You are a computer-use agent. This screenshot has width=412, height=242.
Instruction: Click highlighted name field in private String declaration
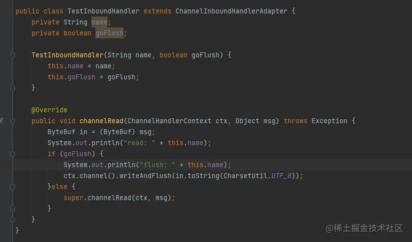[x=99, y=22]
